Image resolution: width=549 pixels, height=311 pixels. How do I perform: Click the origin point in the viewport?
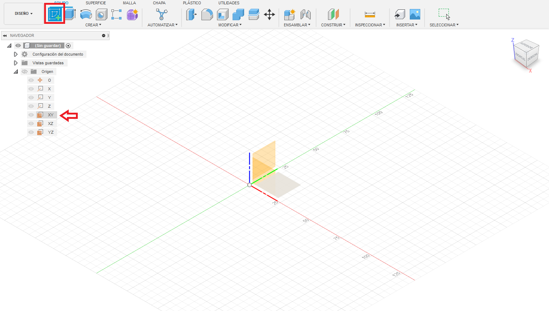tap(249, 185)
